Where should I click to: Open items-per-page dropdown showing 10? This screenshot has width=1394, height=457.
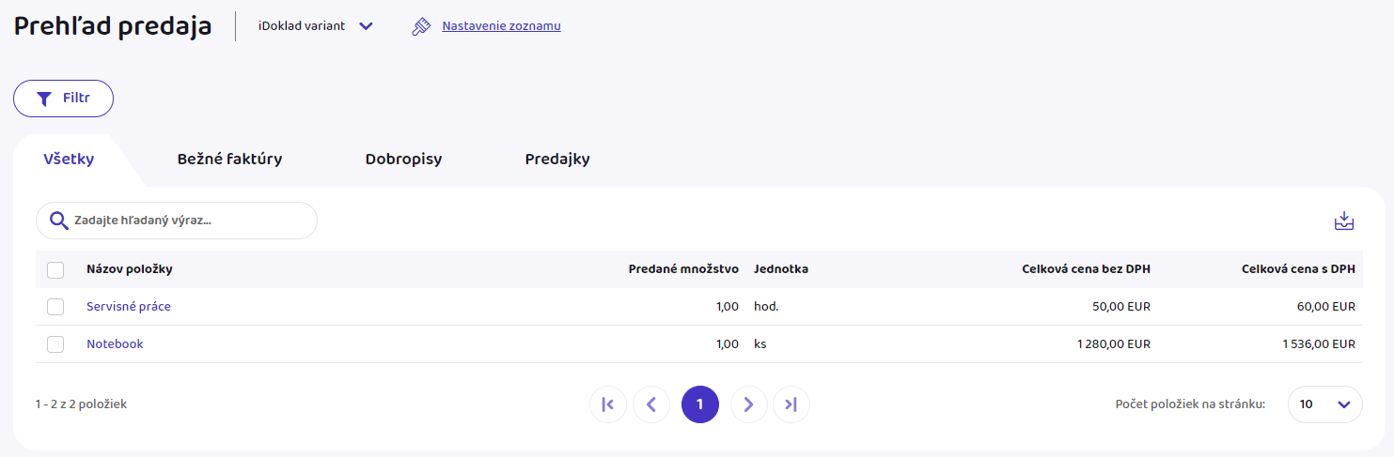coord(1324,404)
